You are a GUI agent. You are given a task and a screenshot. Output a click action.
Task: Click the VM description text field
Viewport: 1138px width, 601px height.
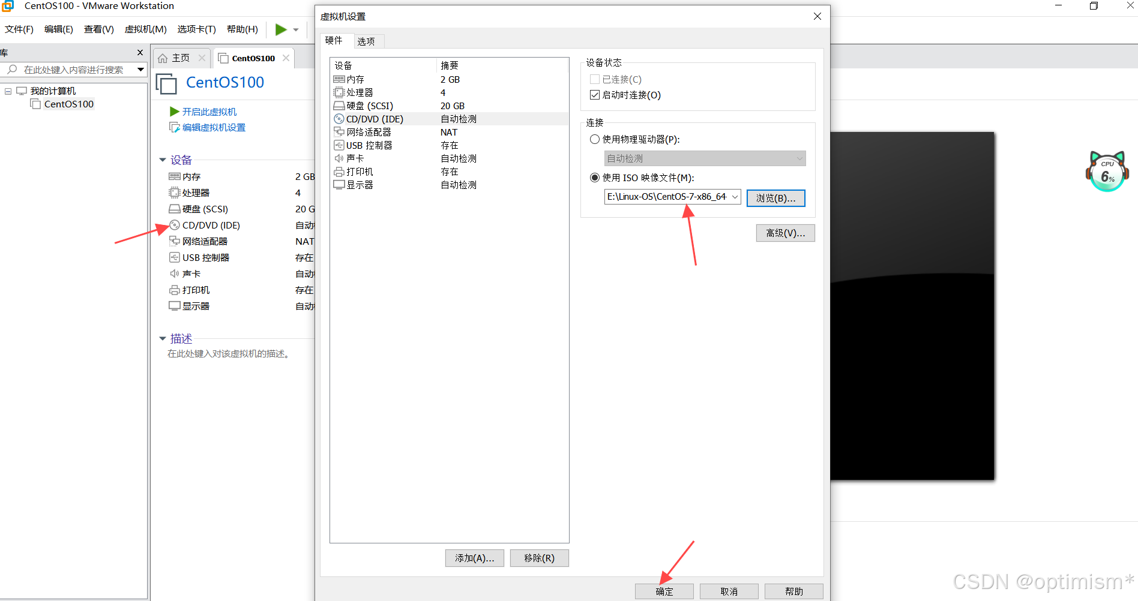pos(229,354)
